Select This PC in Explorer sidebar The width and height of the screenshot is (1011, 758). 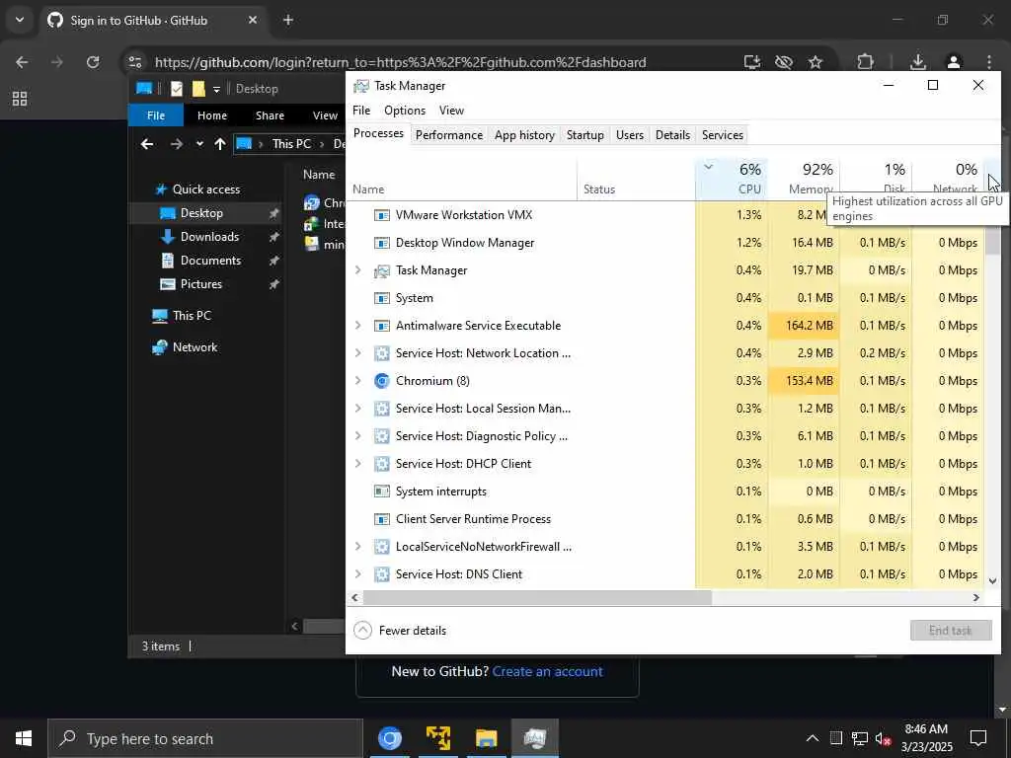point(192,315)
